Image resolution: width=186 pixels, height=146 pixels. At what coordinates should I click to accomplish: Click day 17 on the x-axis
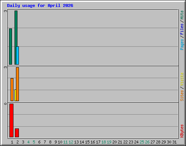(98, 142)
